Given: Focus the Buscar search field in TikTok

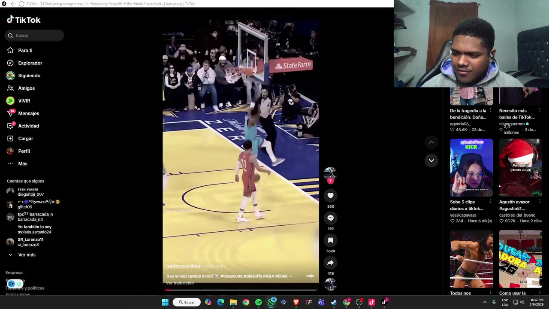Looking at the screenshot, I should tap(34, 36).
